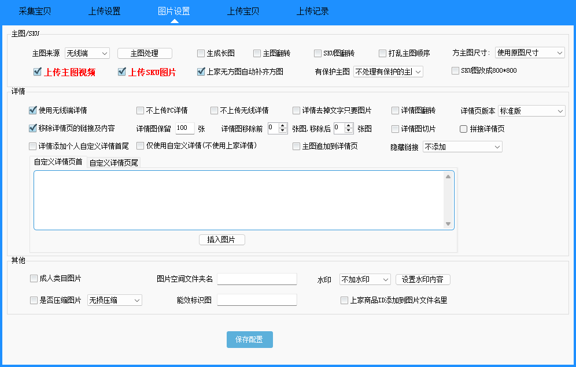Open the 上传设置 tab
The width and height of the screenshot is (576, 367).
pyautogui.click(x=104, y=11)
